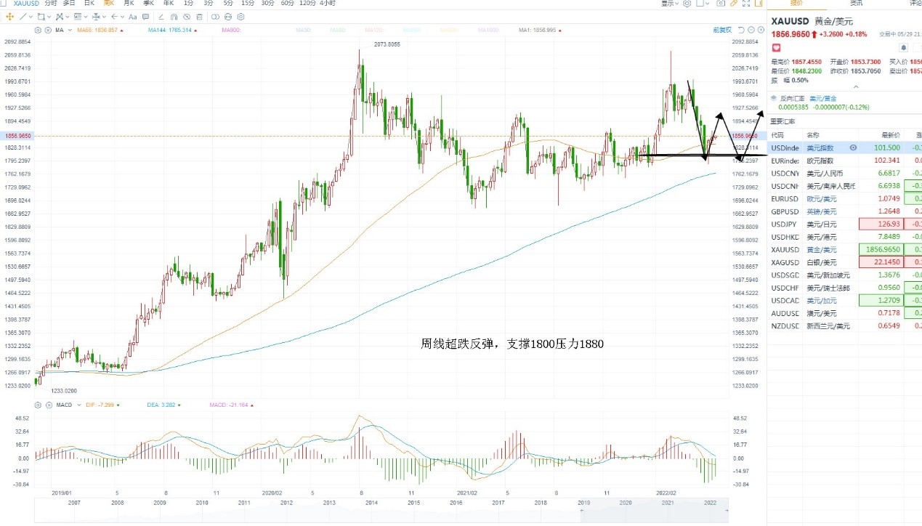Open MA indicator settings gear
The image size is (922, 526).
[38, 30]
